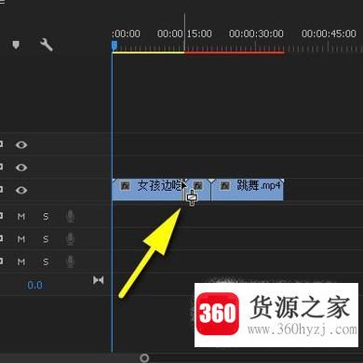Image resolution: width=363 pixels, height=363 pixels.
Task: Click fx badge on the short middle clip
Action: (x=198, y=185)
